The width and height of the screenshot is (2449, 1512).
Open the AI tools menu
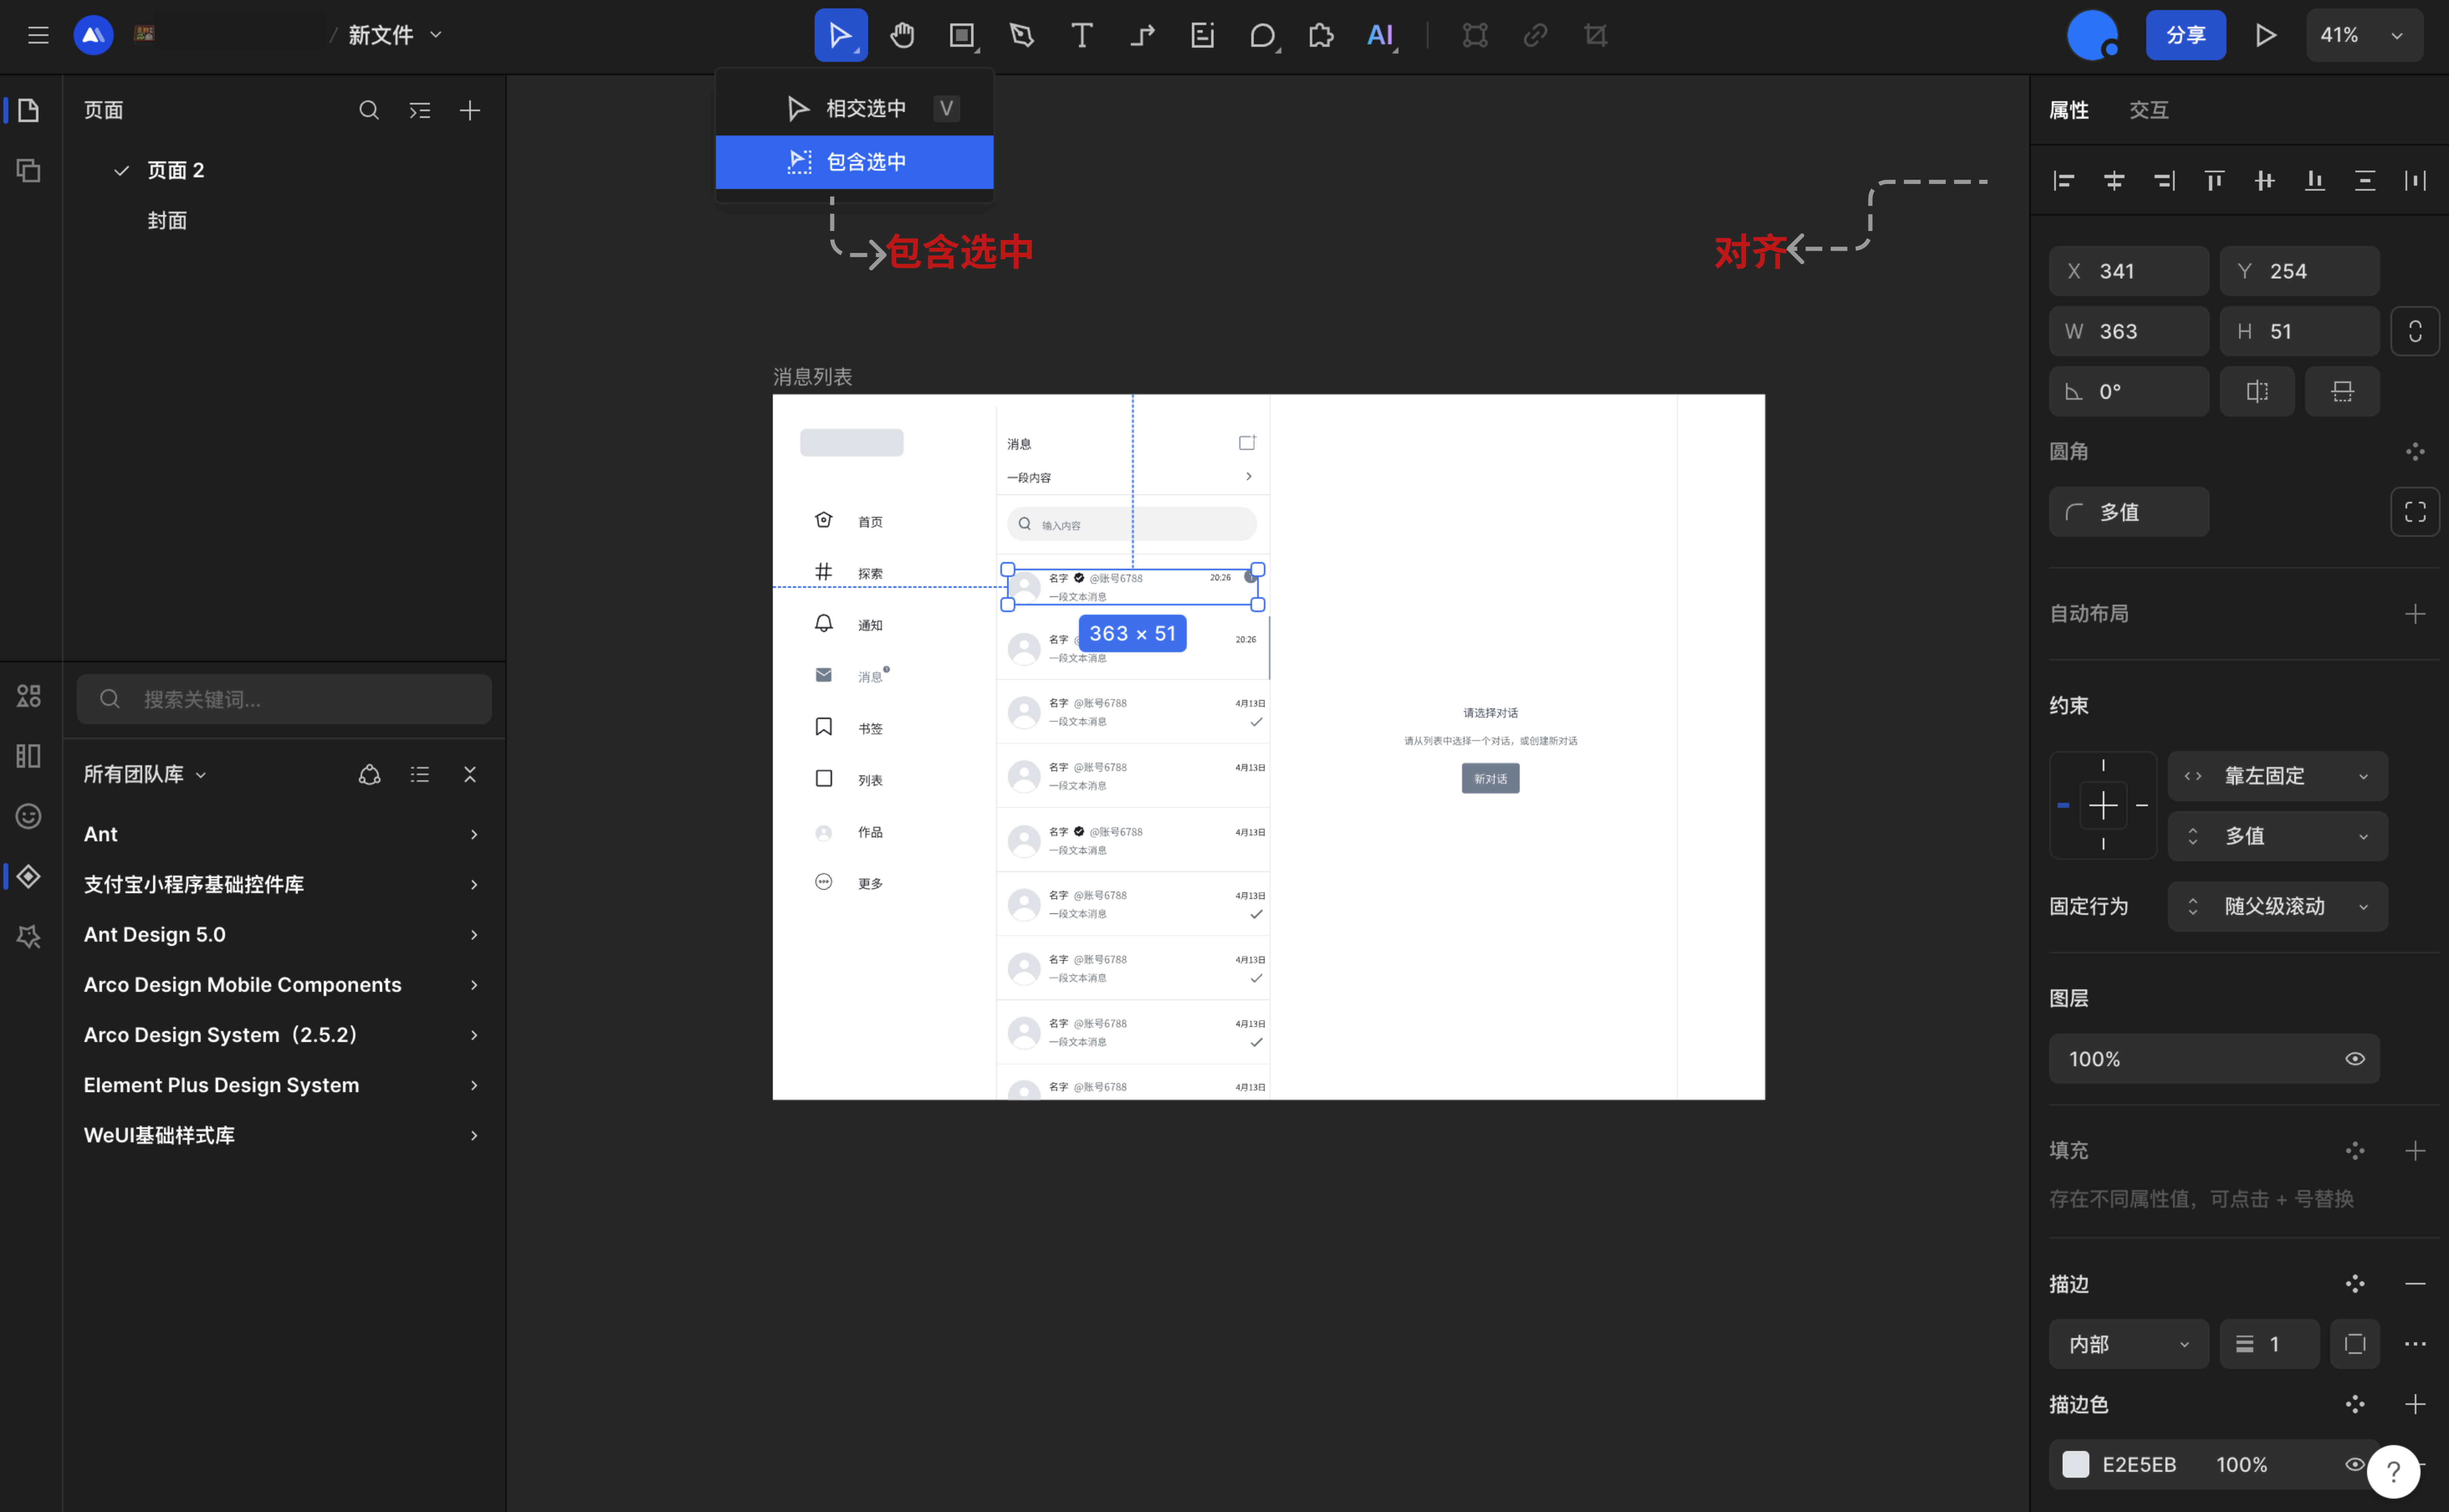pos(1381,35)
